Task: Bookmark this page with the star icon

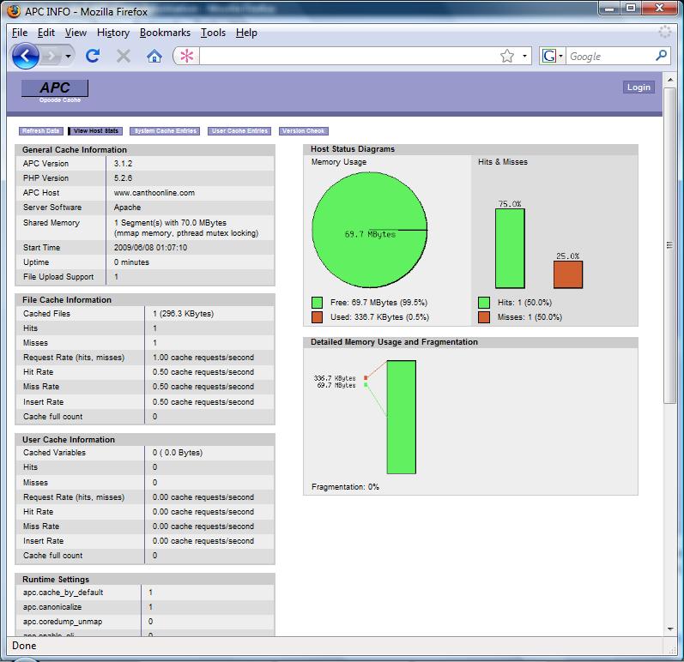Action: (x=507, y=56)
